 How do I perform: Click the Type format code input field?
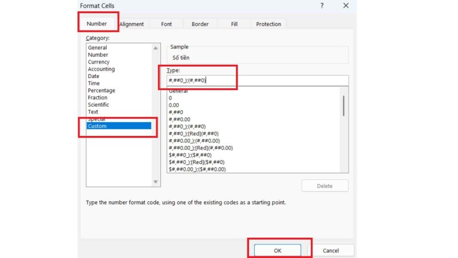(257, 80)
